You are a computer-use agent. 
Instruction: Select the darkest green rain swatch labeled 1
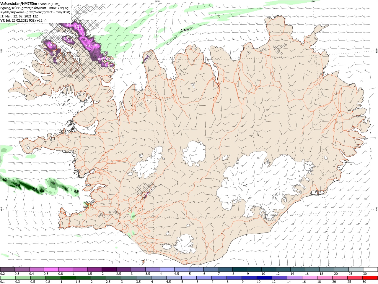pos(68,278)
